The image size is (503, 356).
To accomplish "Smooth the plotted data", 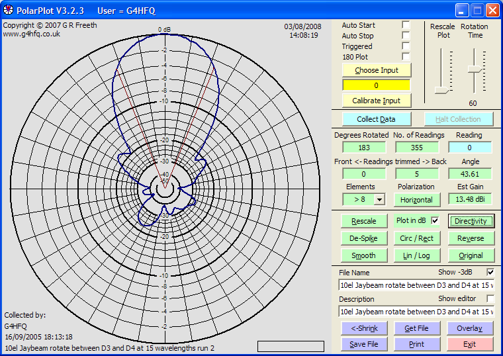I will (x=364, y=255).
